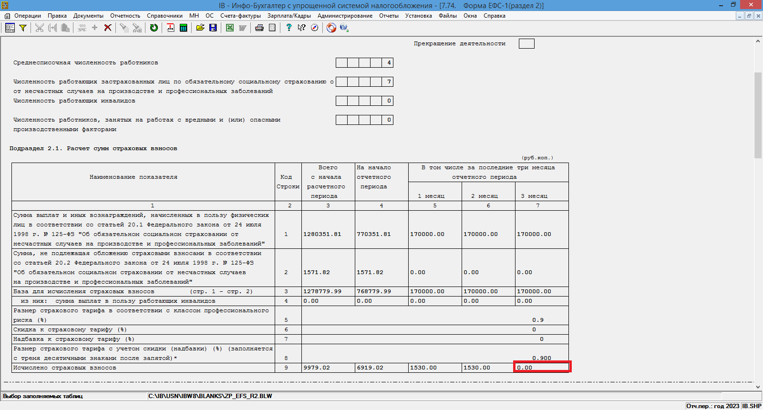This screenshot has height=410, width=763.
Task: Open the green calculator icon
Action: pyautogui.click(x=184, y=28)
